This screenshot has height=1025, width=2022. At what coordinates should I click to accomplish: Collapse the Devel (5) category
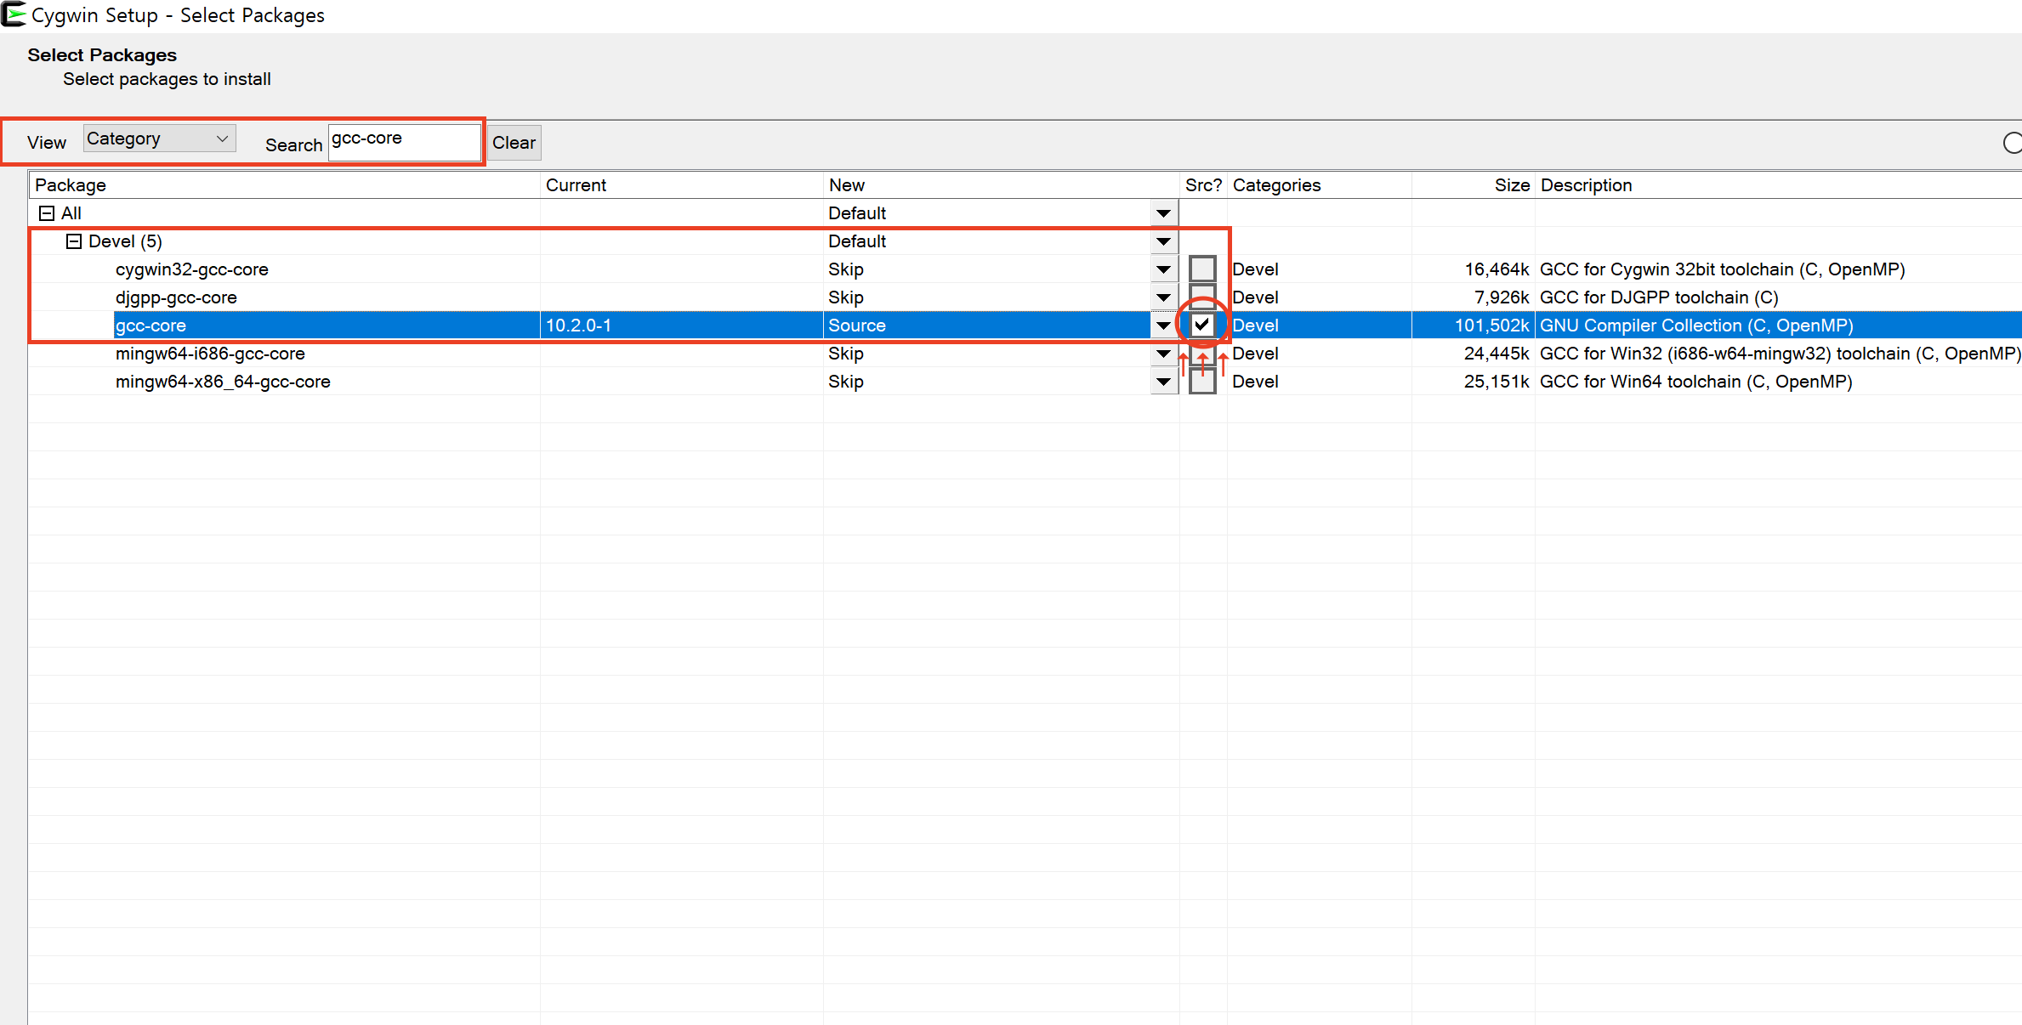[x=74, y=241]
